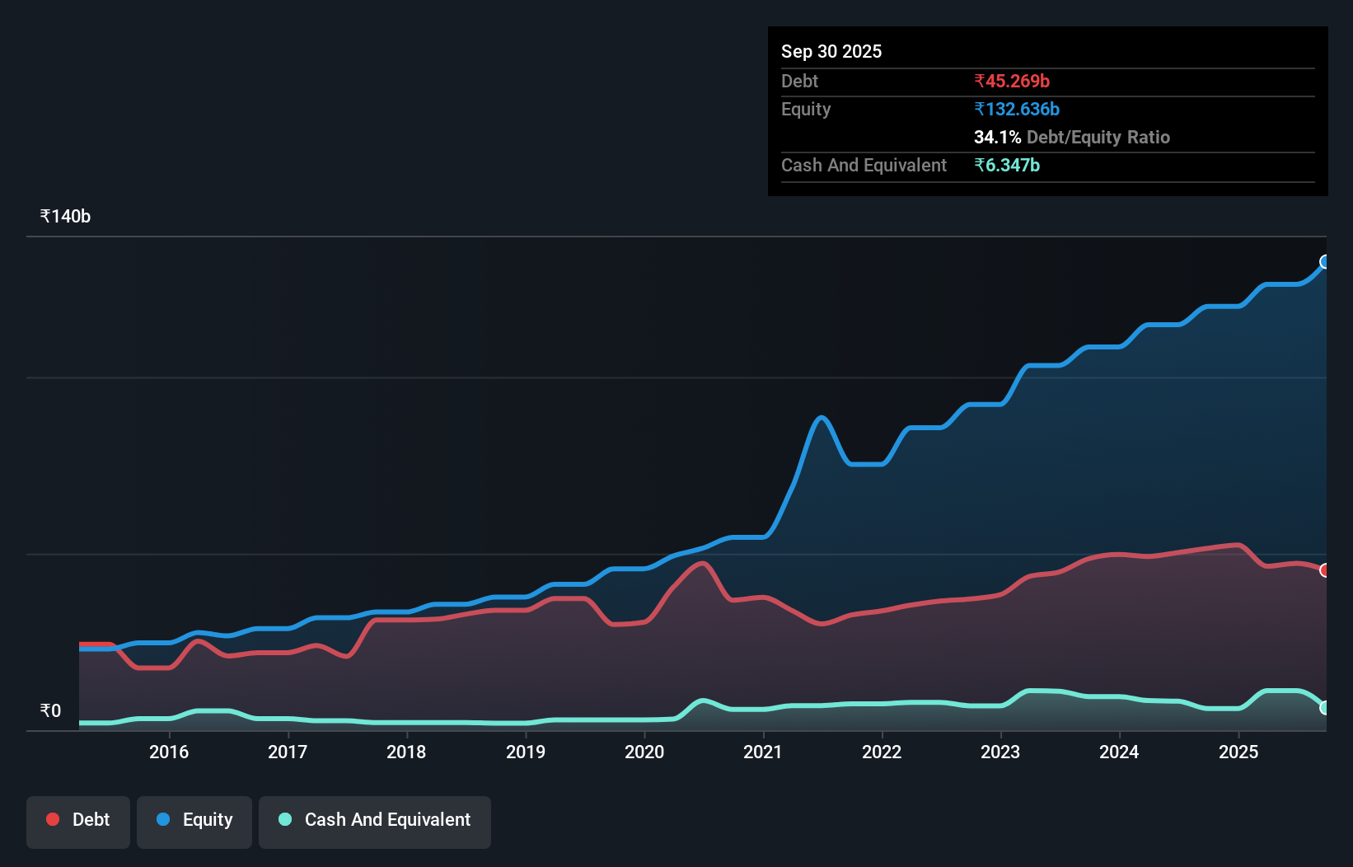Screen dimensions: 1353x867
Task: Click the Debt spike in mid-2020
Action: pos(701,563)
